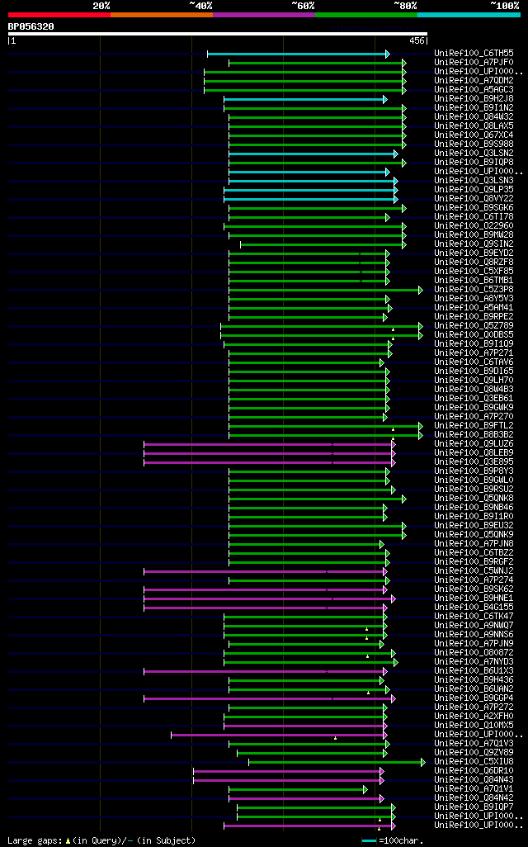This screenshot has height=847, width=528.
Task: Click the green ~80% identity legend segment
Action: [x=366, y=15]
